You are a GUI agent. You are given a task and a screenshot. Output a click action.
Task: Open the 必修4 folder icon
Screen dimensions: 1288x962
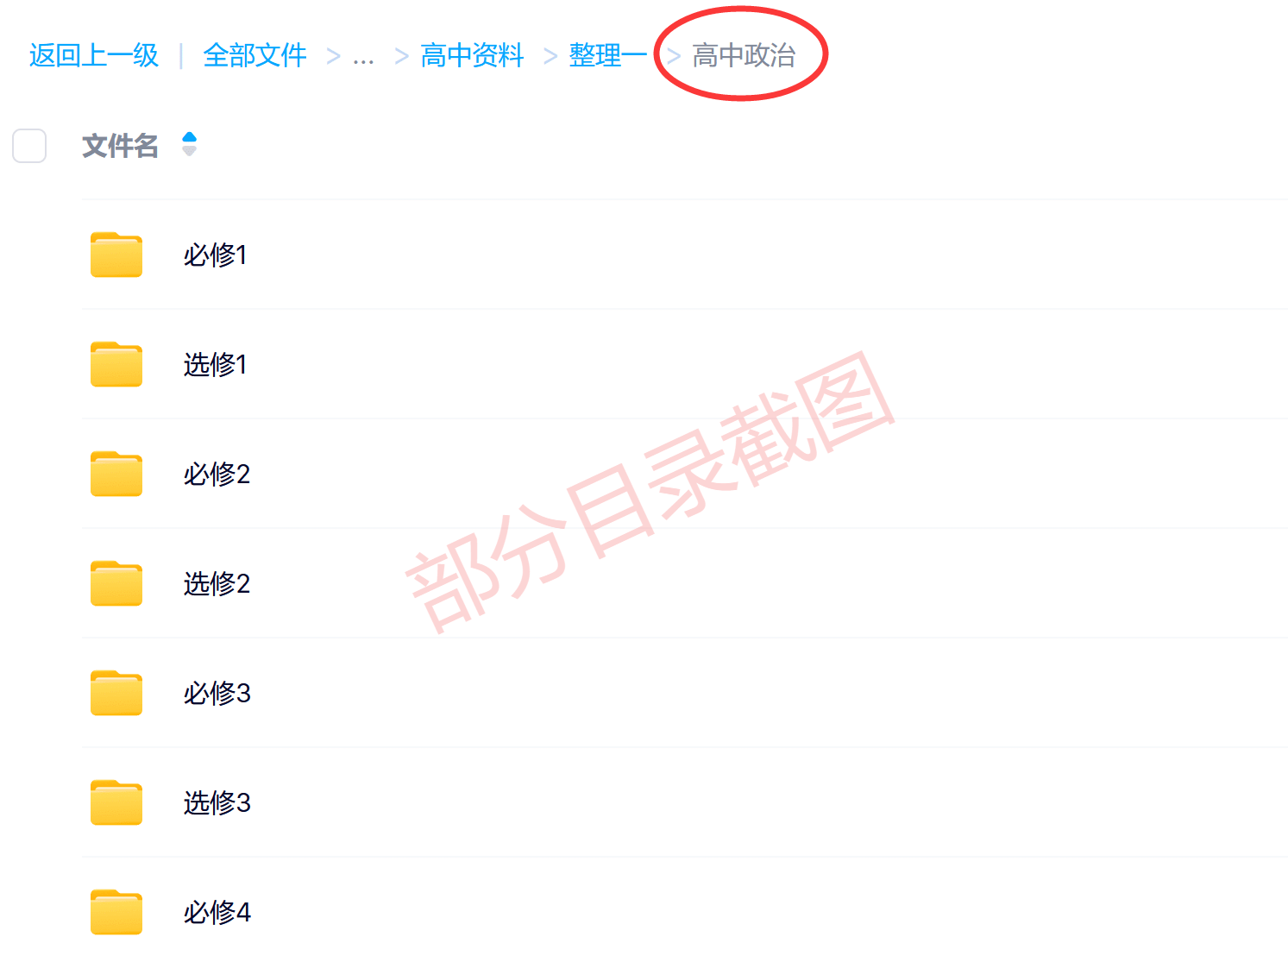pyautogui.click(x=116, y=912)
